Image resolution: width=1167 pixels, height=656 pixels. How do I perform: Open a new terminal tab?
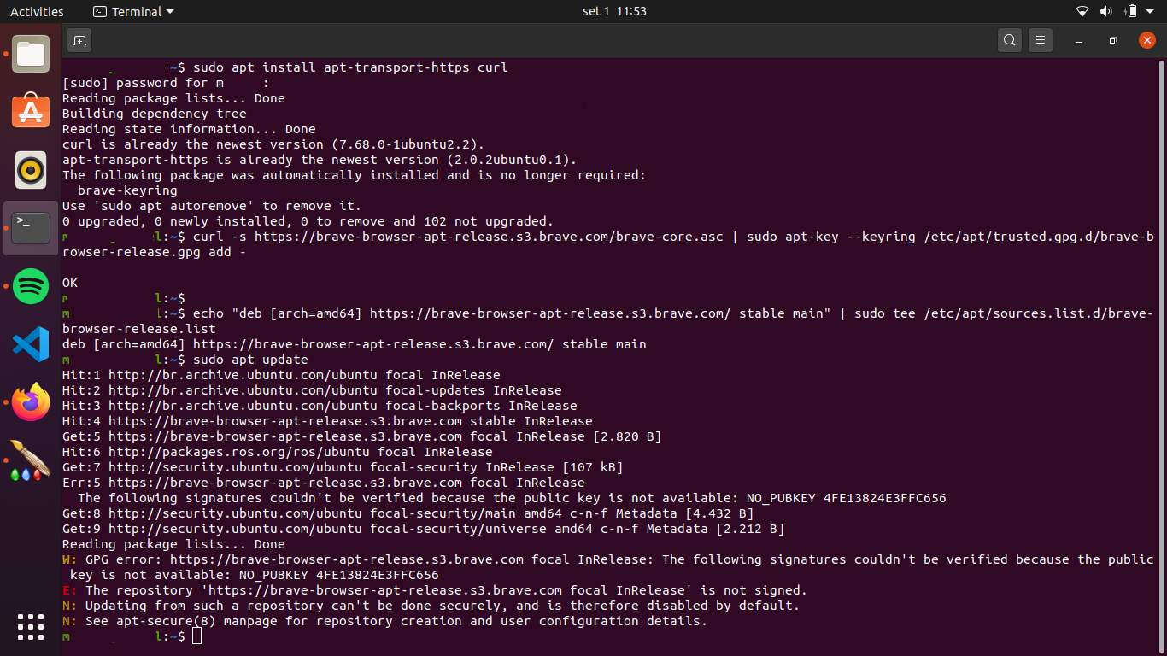coord(79,40)
